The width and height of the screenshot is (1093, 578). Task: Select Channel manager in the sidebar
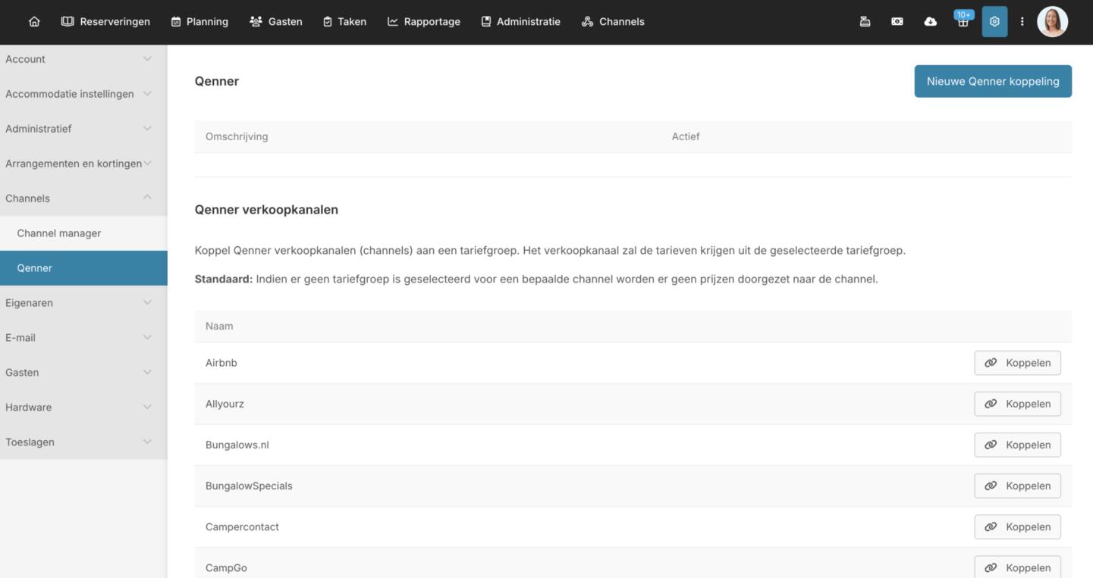[59, 233]
